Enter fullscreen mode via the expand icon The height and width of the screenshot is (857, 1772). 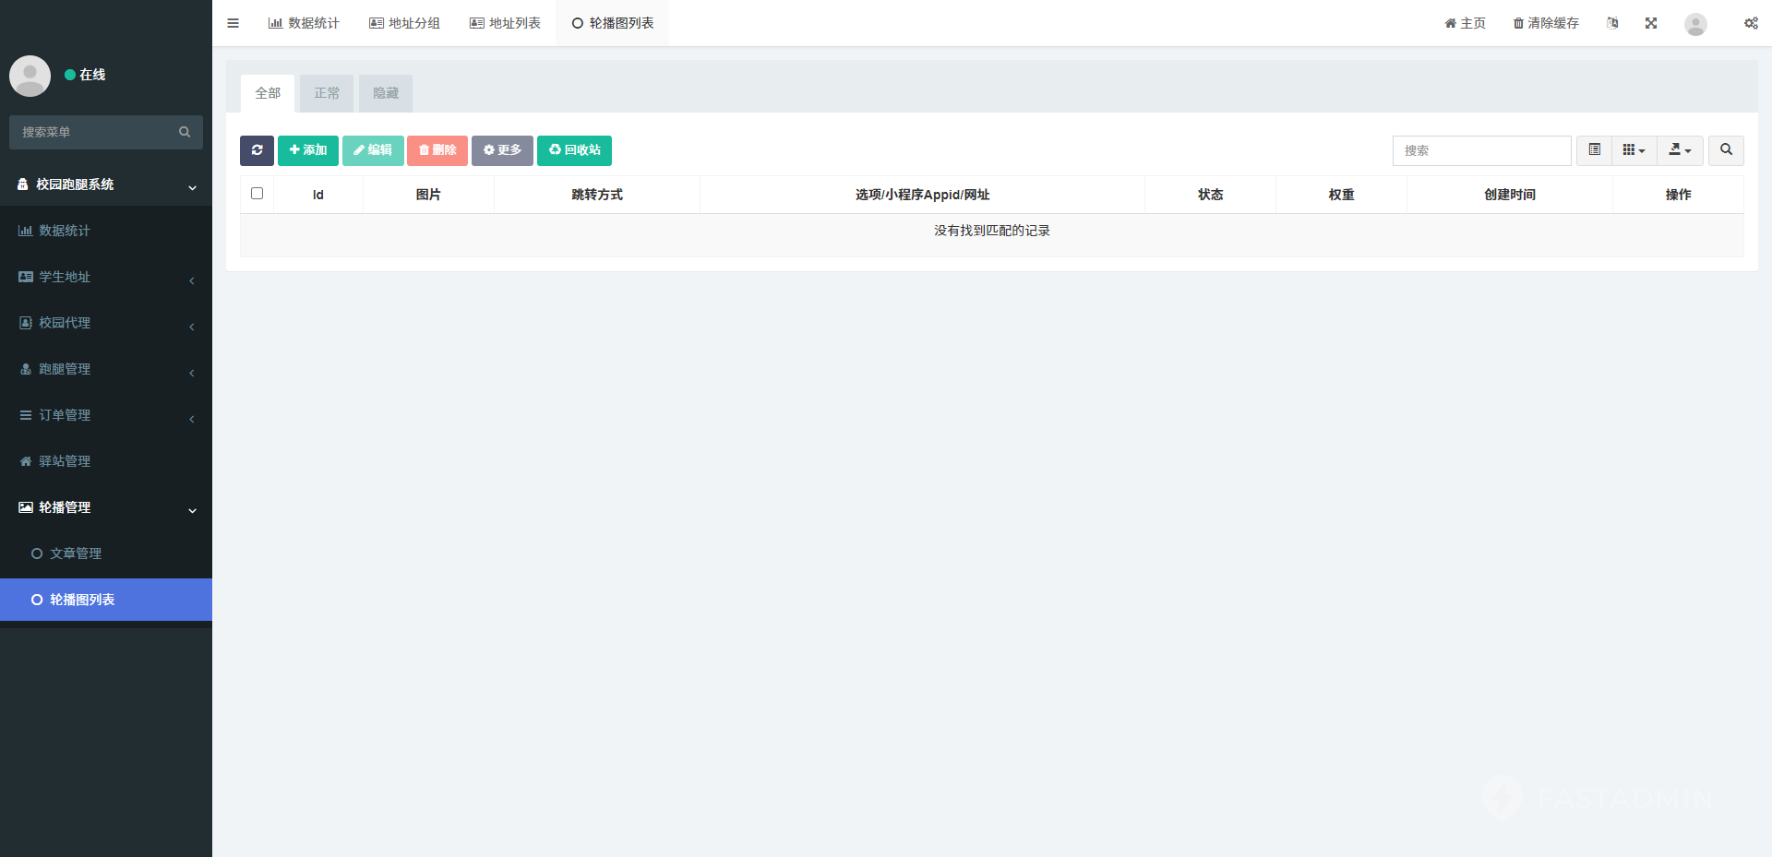1651,23
